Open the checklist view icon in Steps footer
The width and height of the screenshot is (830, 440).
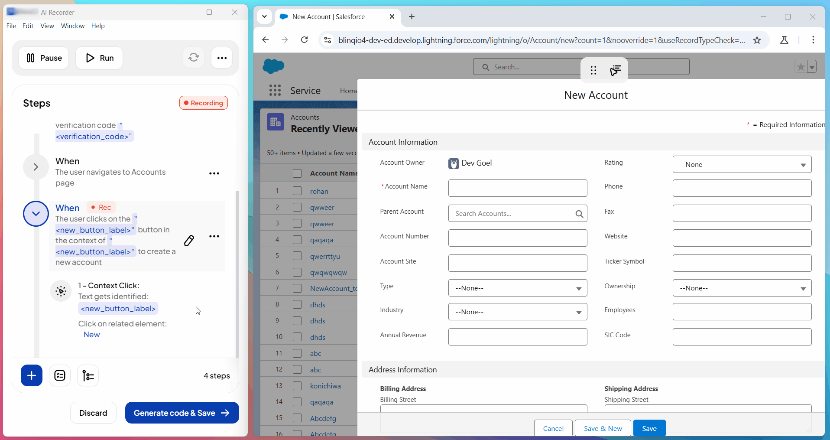tap(60, 375)
